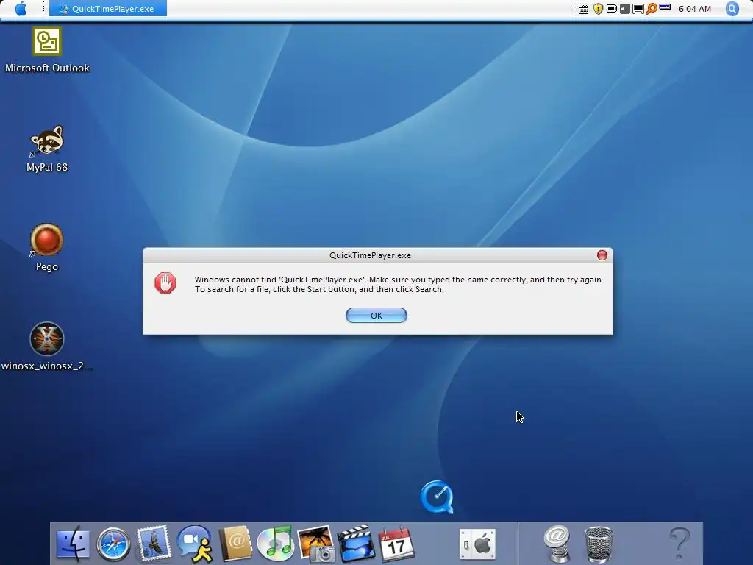Click the orange magnifier tray icon
The height and width of the screenshot is (565, 753).
pos(652,9)
